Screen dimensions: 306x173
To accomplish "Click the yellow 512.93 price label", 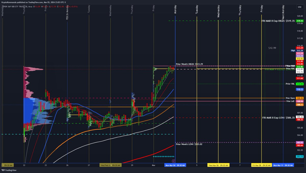I will tap(300, 59).
